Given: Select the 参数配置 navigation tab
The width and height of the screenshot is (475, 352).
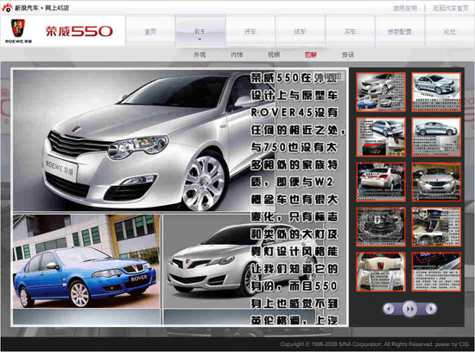Looking at the screenshot, I should tap(400, 31).
